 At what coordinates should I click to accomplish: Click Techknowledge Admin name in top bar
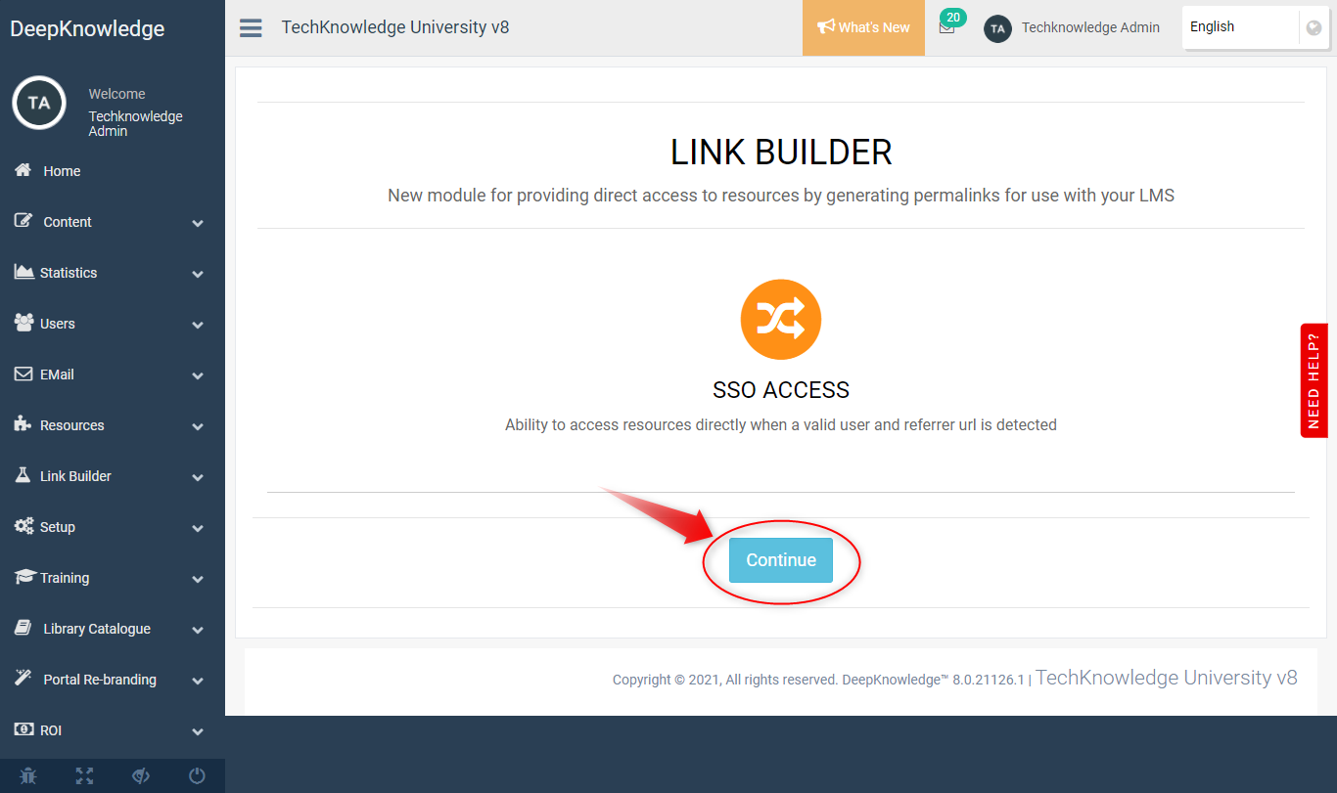[1090, 27]
